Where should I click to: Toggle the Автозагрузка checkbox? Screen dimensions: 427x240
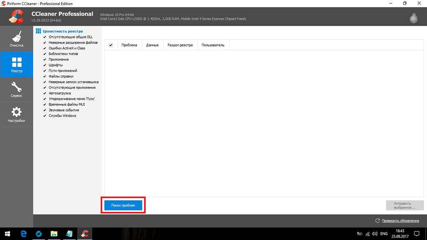click(x=44, y=93)
